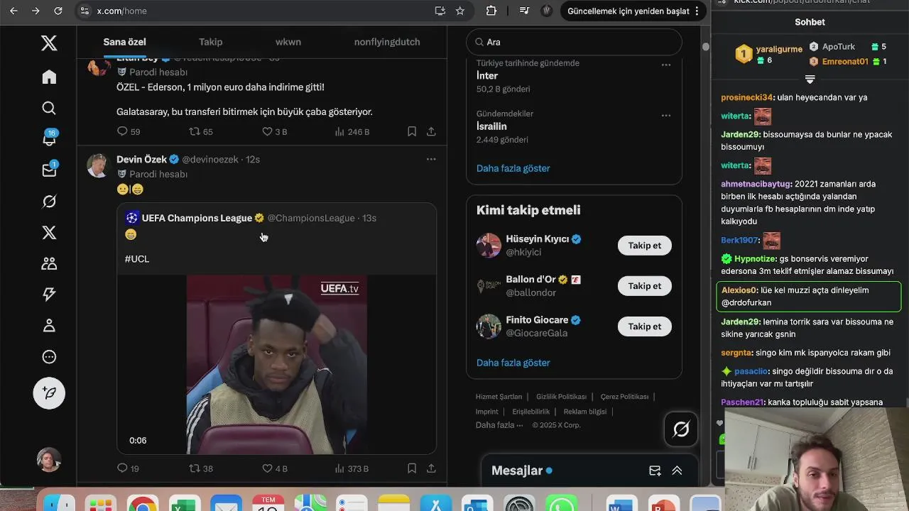This screenshot has width=909, height=511.
Task: Open Notifications bell with 16 badge
Action: pyautogui.click(x=49, y=138)
